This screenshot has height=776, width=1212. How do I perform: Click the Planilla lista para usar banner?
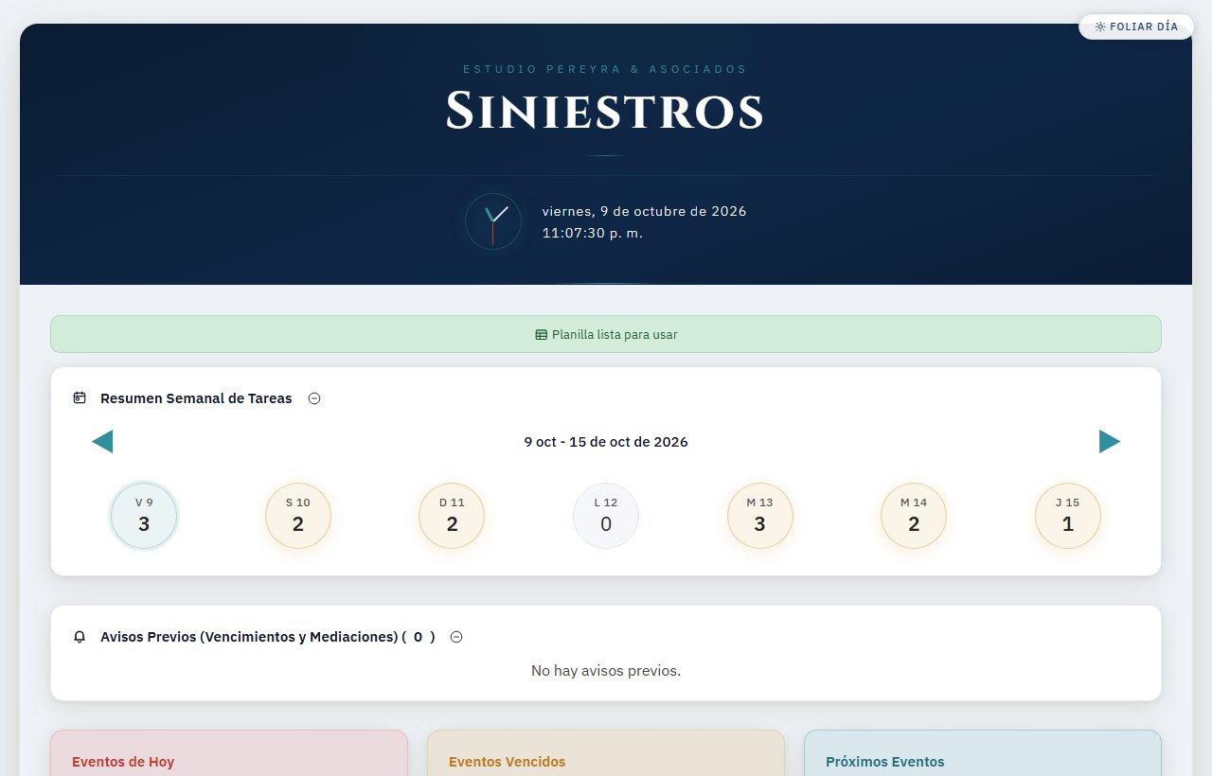click(606, 334)
